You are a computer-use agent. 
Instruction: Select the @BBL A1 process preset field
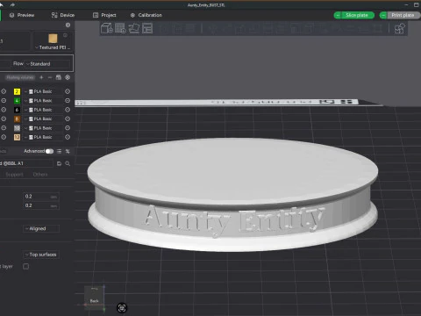click(x=26, y=163)
